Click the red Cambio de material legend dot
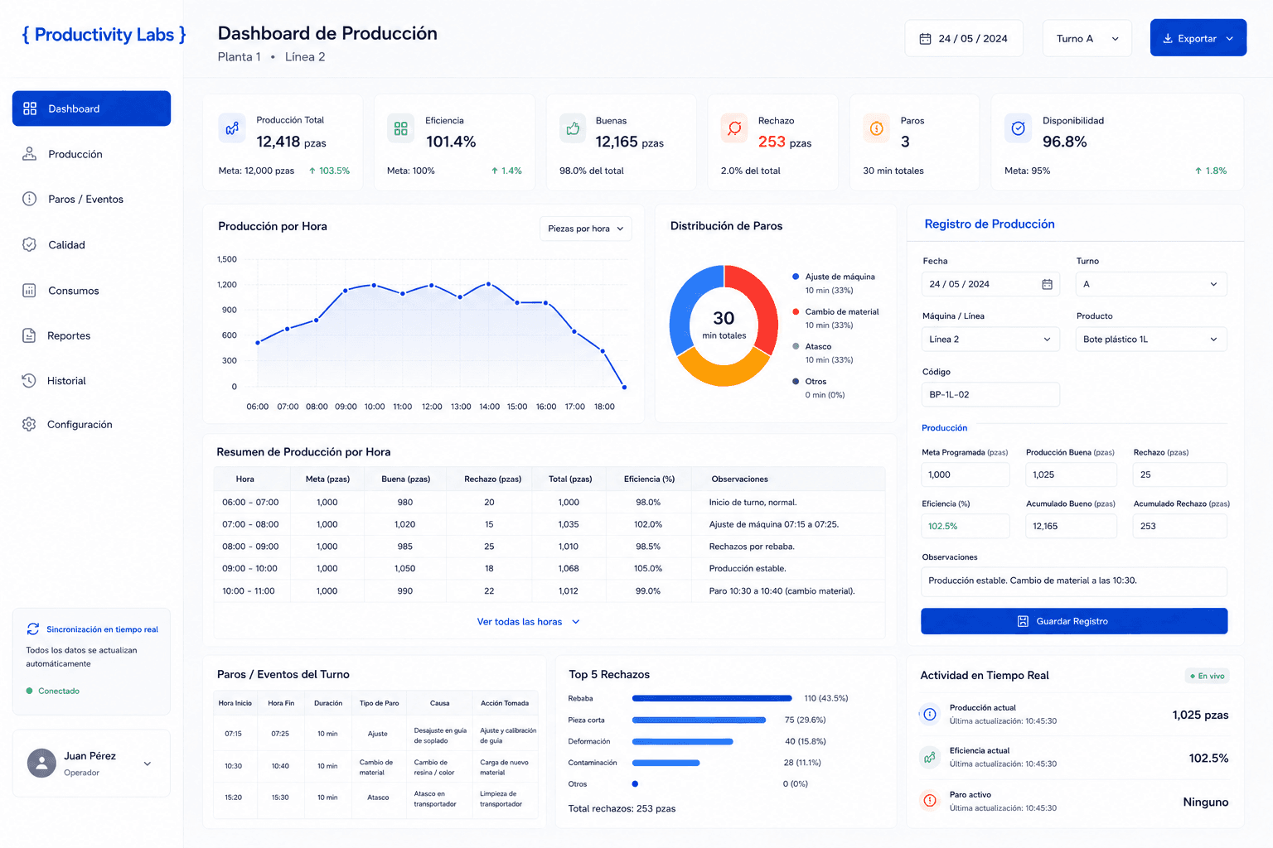This screenshot has height=848, width=1273. (796, 311)
